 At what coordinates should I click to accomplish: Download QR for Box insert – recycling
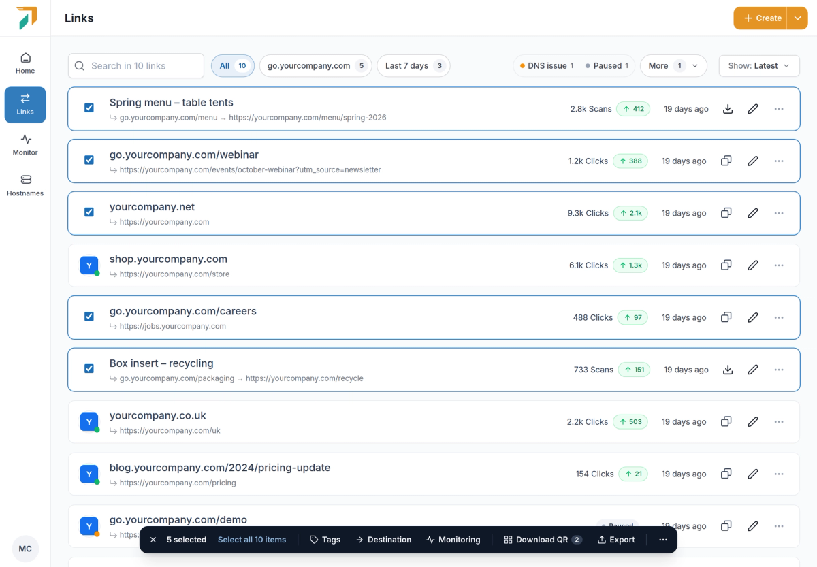pos(728,370)
